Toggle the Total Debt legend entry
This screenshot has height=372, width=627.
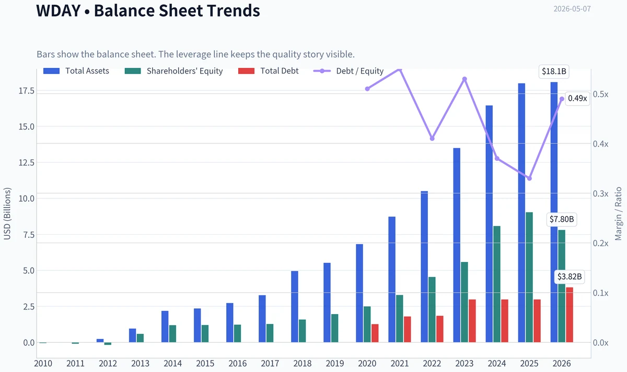point(268,71)
